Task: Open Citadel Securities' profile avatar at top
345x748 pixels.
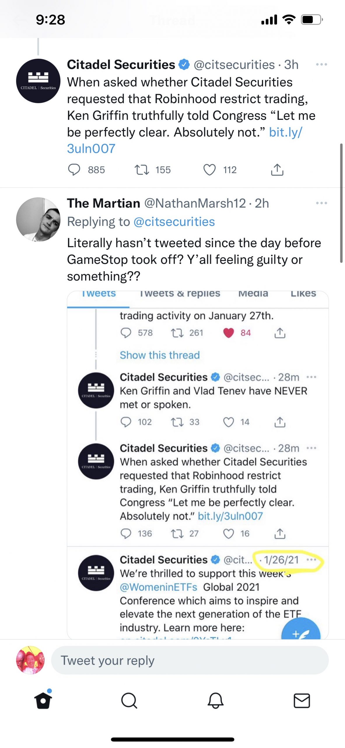Action: click(38, 81)
